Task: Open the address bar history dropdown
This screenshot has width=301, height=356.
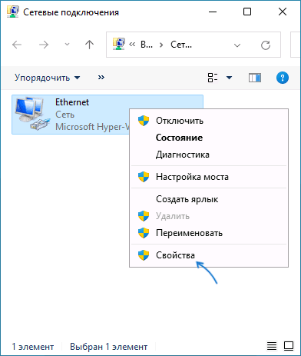Action: click(237, 45)
